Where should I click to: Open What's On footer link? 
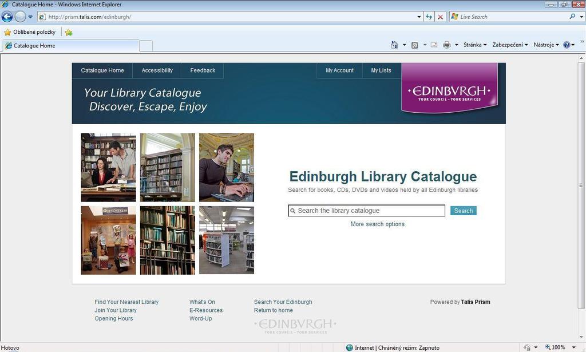point(202,302)
